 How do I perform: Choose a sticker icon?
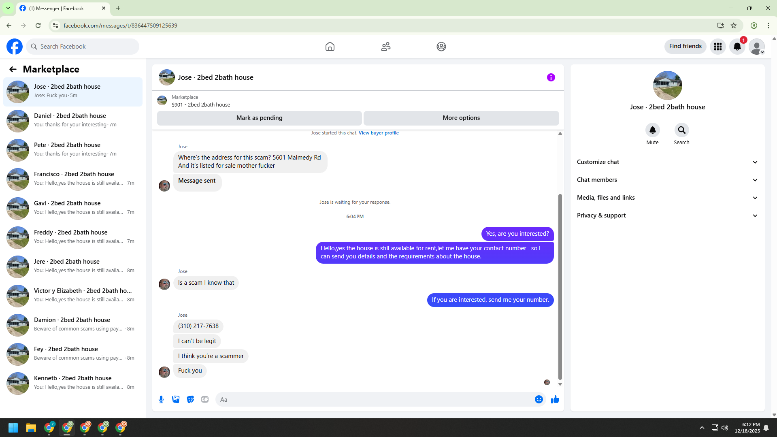190,399
